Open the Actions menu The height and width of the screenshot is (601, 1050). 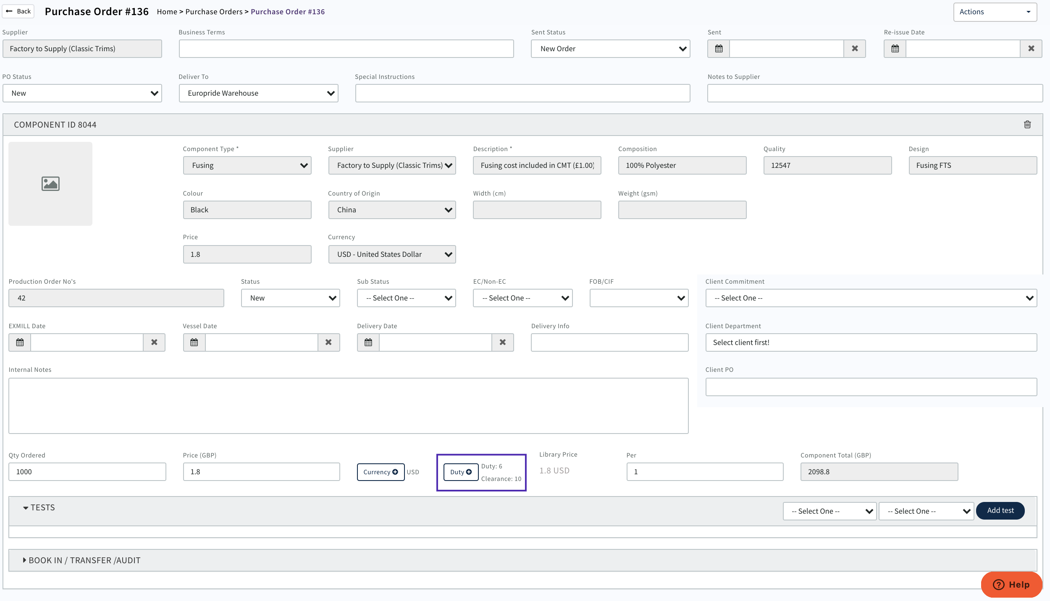[x=995, y=12]
